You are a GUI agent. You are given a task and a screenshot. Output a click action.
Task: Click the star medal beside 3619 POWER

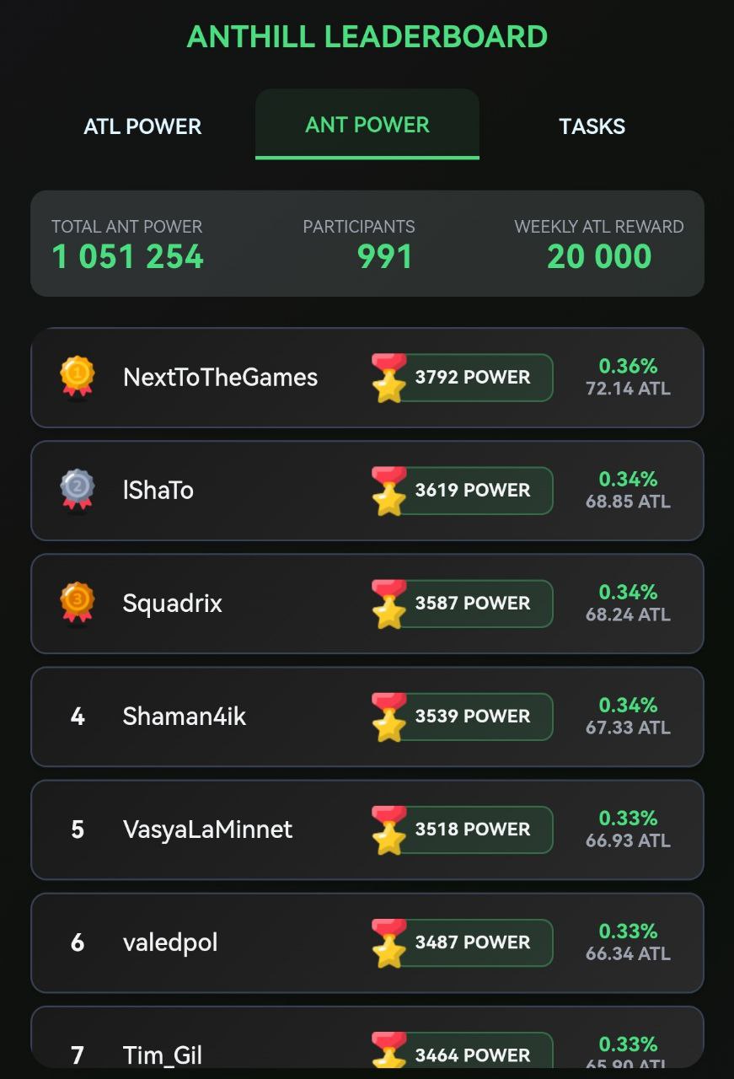pyautogui.click(x=389, y=491)
